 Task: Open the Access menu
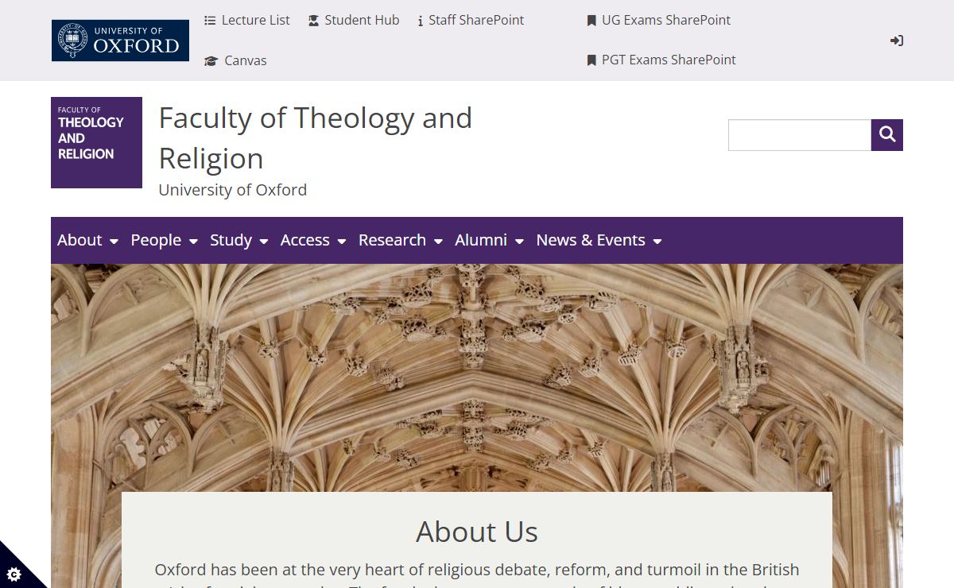coord(312,240)
